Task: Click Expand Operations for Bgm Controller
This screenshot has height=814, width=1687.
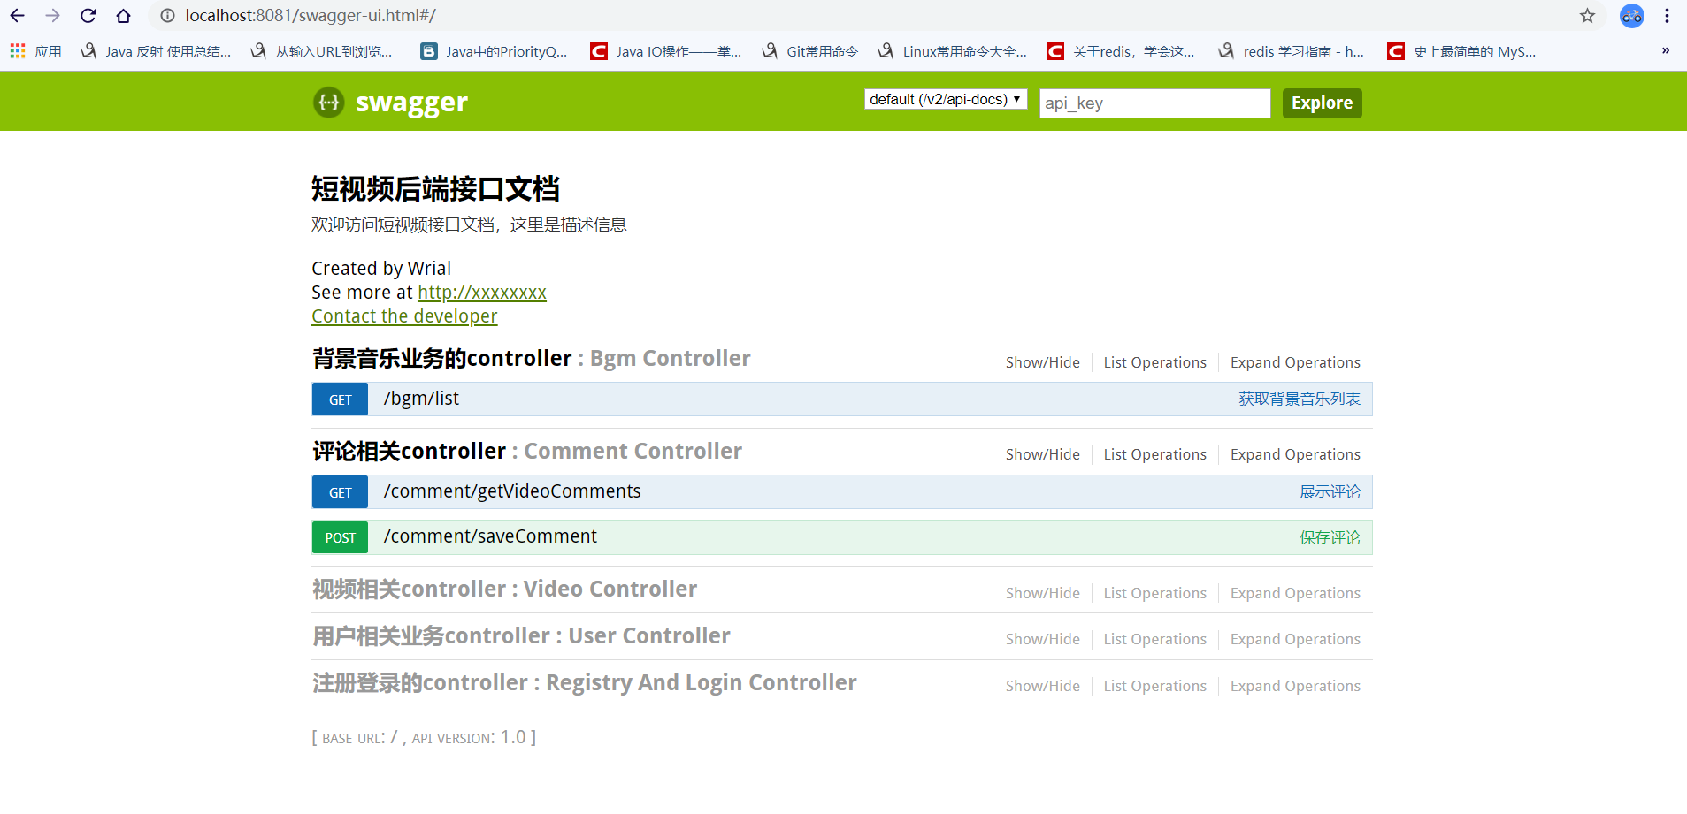Action: click(x=1295, y=362)
